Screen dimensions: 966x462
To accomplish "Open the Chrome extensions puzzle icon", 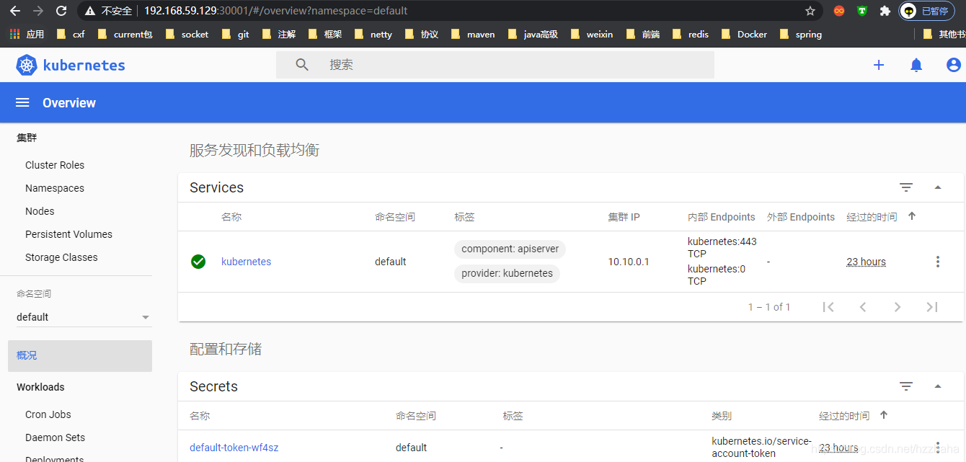I will pyautogui.click(x=885, y=11).
